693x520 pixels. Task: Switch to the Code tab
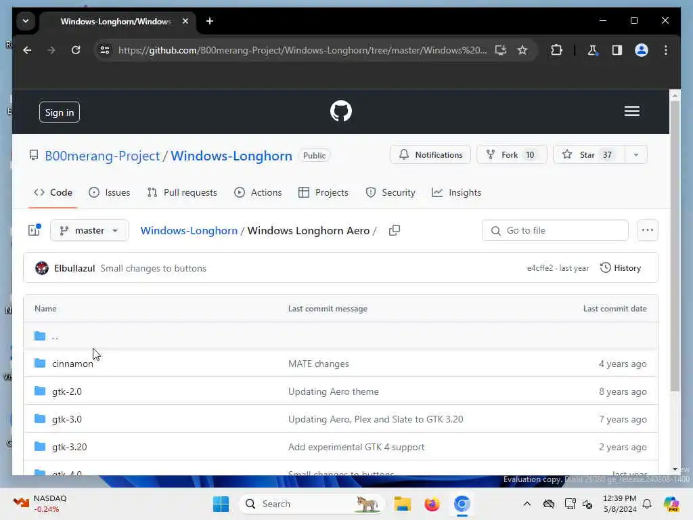pos(53,192)
